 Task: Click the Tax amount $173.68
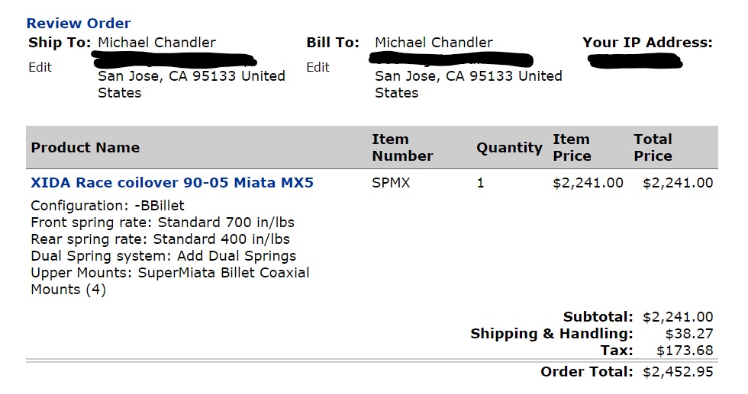coord(685,351)
